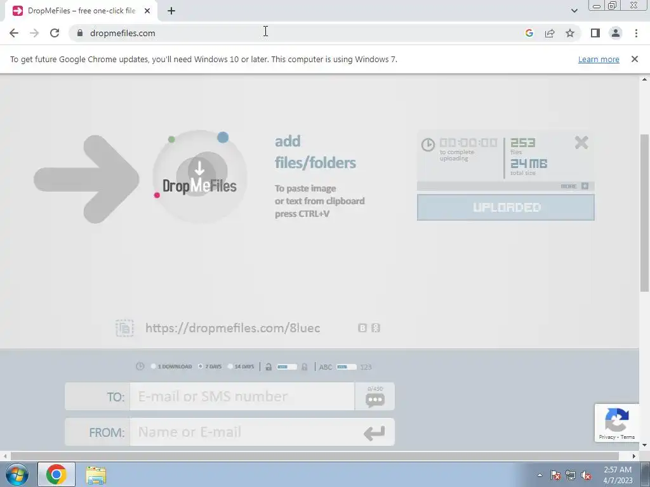Click the muted volume tray icon
This screenshot has width=650, height=487.
[x=586, y=475]
